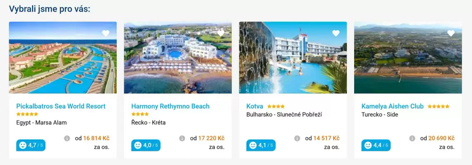Image resolution: width=472 pixels, height=165 pixels.
Task: Open Harmony Rethymno Beach hotel link
Action: [170, 106]
